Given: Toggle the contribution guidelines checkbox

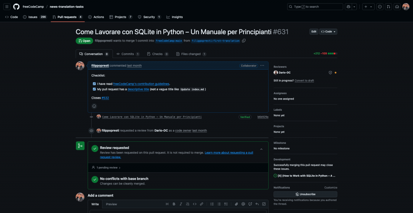Looking at the screenshot, I should (94, 84).
